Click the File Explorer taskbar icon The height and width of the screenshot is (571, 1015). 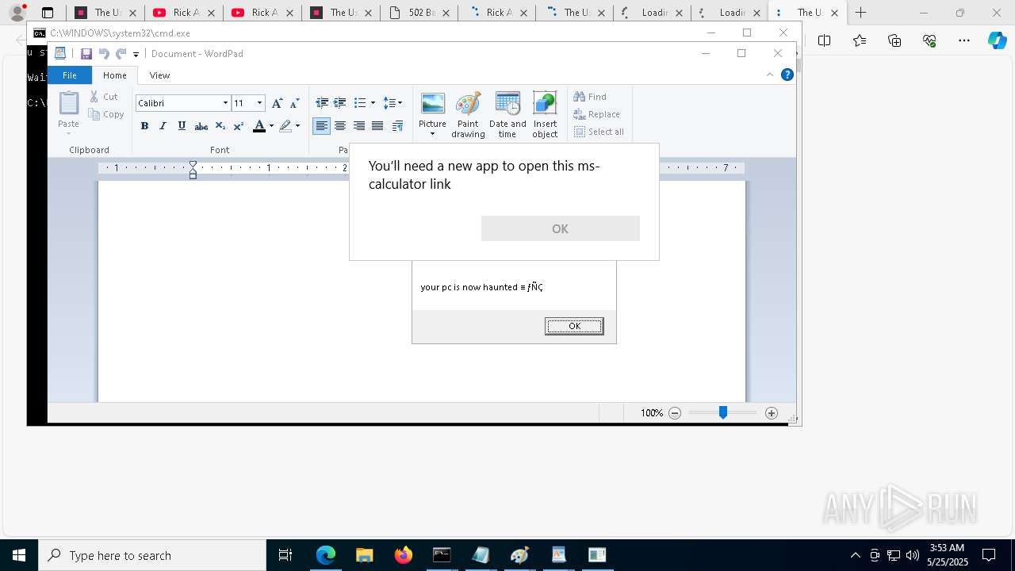[x=364, y=555]
